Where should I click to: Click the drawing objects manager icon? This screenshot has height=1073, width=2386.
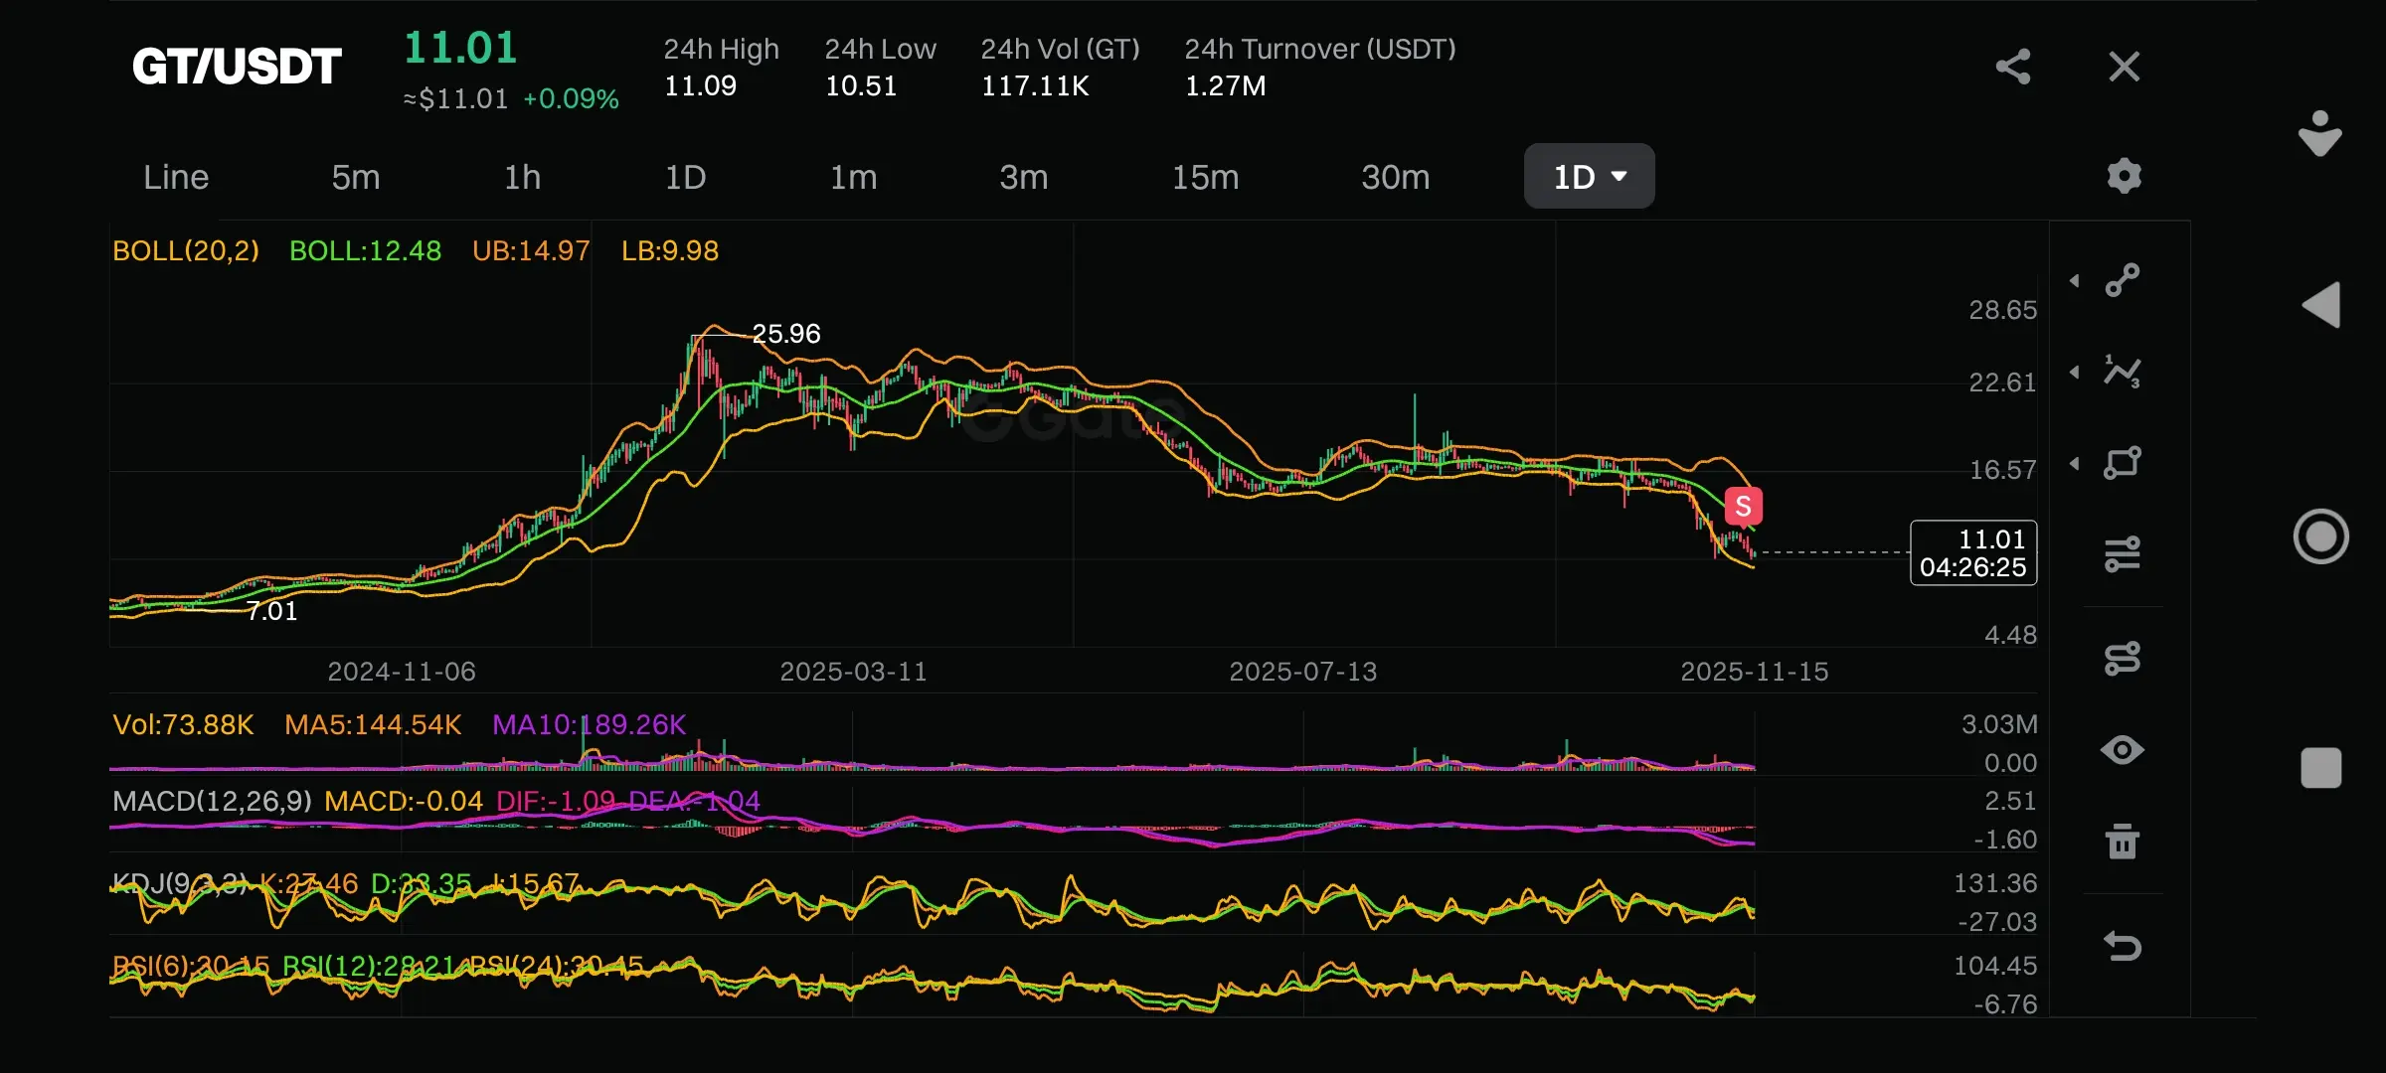point(2123,658)
